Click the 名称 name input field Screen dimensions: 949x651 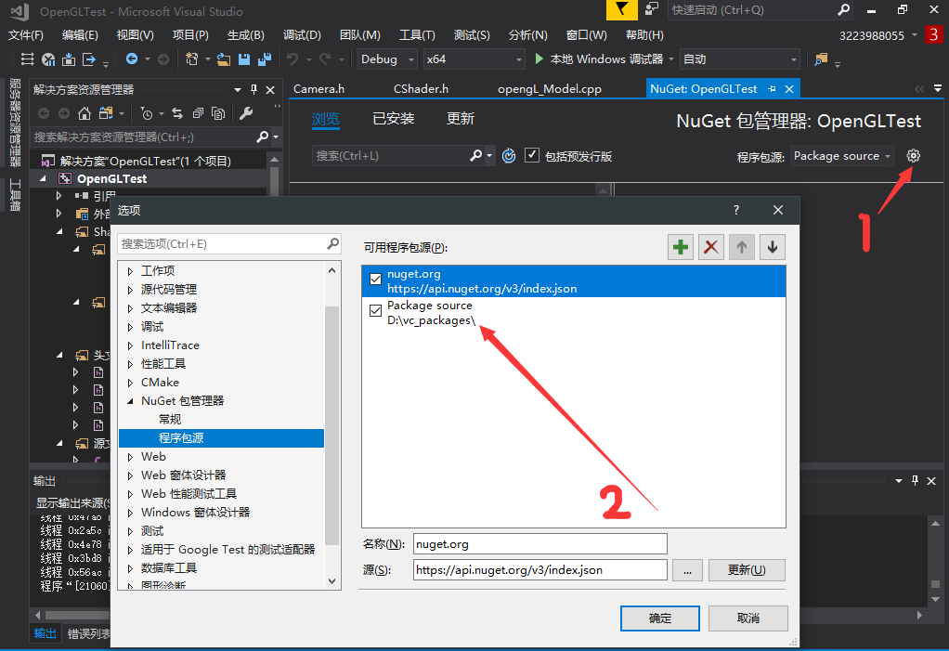point(539,544)
